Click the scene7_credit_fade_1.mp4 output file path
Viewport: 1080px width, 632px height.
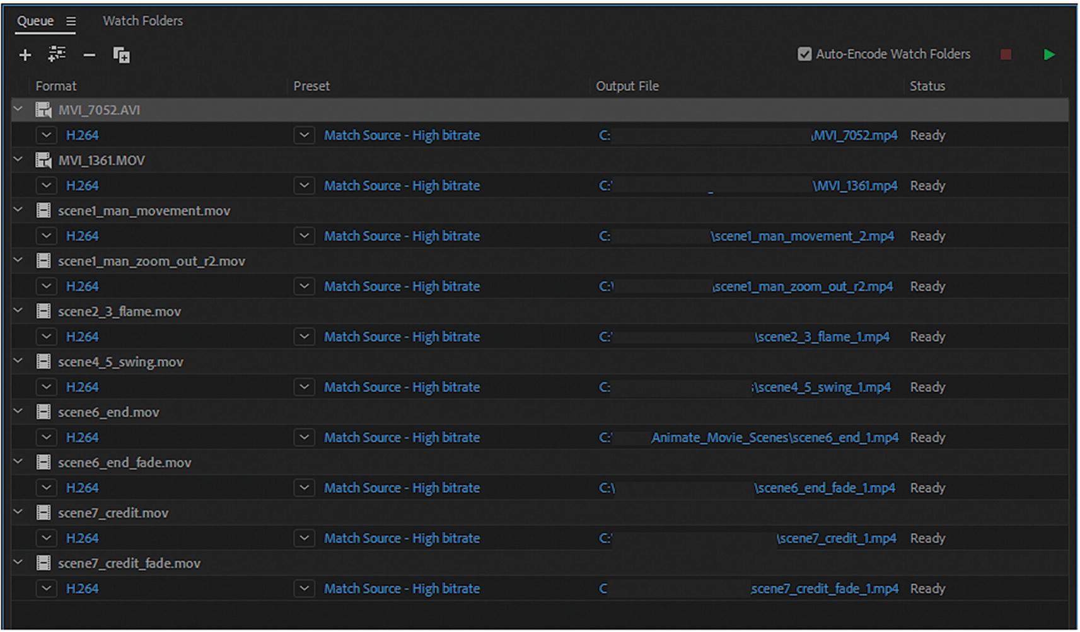(824, 589)
